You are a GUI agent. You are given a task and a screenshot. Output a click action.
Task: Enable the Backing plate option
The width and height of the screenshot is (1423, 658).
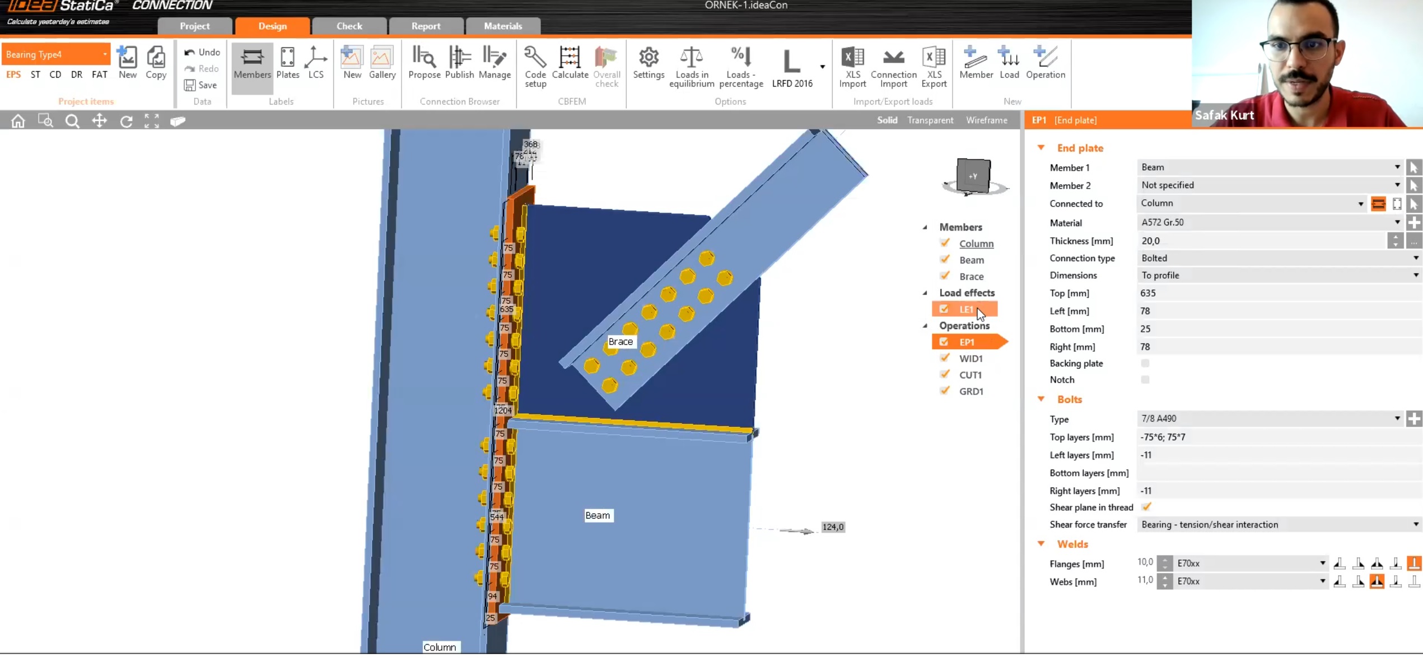click(1146, 363)
